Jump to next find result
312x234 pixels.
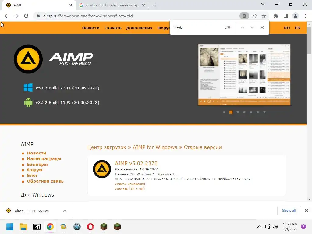pyautogui.click(x=252, y=27)
